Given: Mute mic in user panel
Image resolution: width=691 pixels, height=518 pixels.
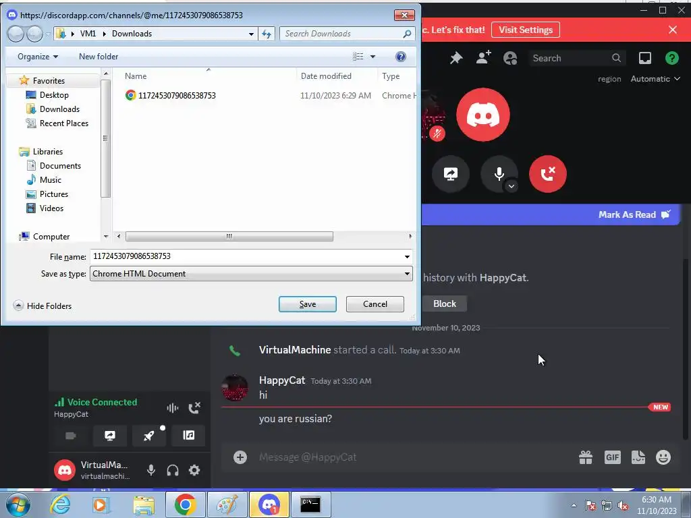Looking at the screenshot, I should (150, 470).
